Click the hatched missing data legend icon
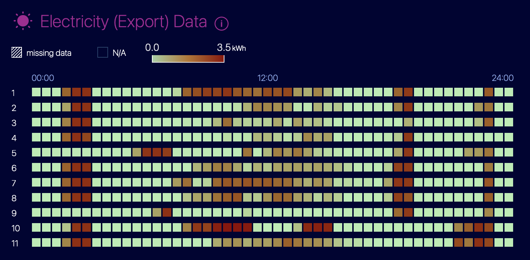The height and width of the screenshot is (260, 530). click(17, 53)
